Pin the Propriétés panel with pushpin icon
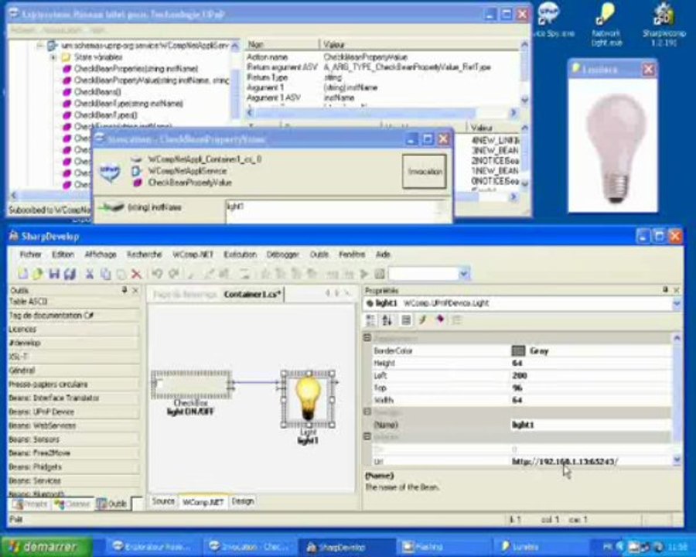Screen dimensions: 696x557 pyautogui.click(x=665, y=289)
